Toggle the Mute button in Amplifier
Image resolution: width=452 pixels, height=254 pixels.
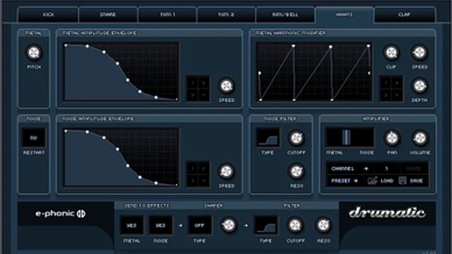point(413,169)
